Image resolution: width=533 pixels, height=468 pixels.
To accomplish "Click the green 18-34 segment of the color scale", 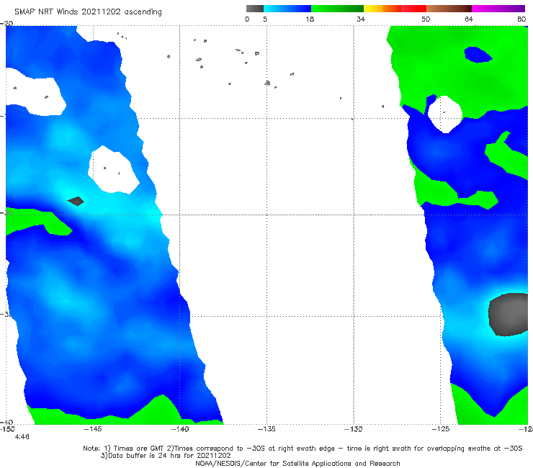I will tap(338, 9).
